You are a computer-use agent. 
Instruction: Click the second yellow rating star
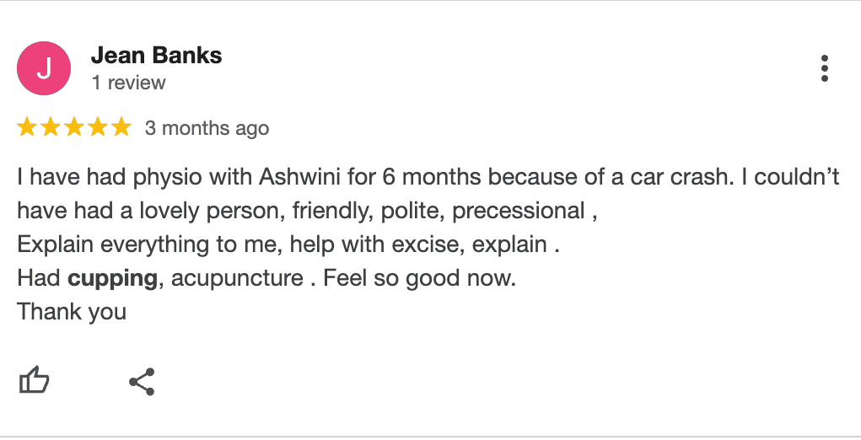point(51,127)
